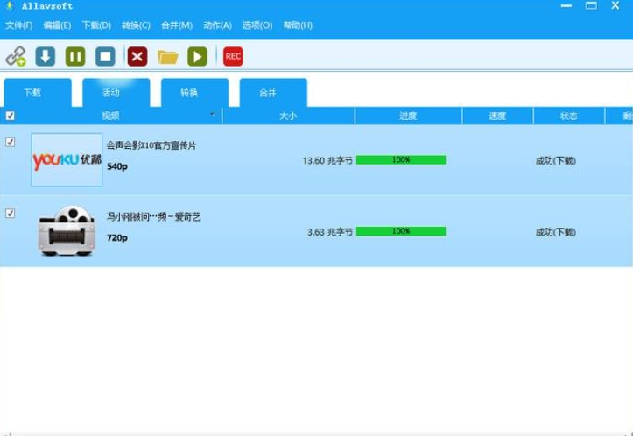
Task: Open the 下载(D) menu
Action: coord(96,25)
